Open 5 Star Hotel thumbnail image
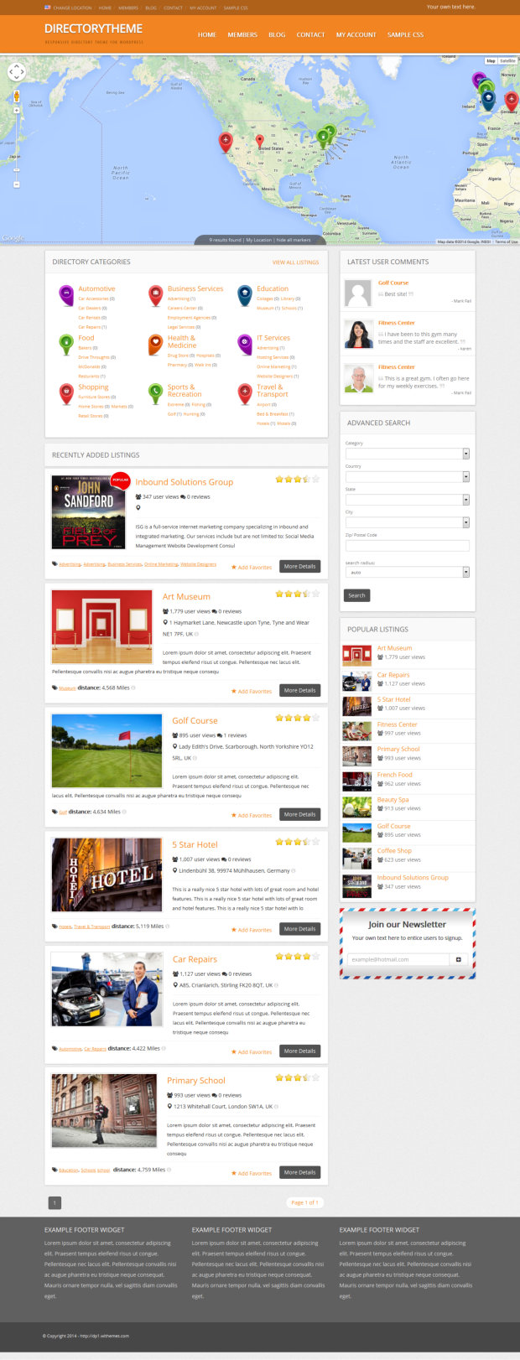This screenshot has height=1360, width=520. pos(107,875)
